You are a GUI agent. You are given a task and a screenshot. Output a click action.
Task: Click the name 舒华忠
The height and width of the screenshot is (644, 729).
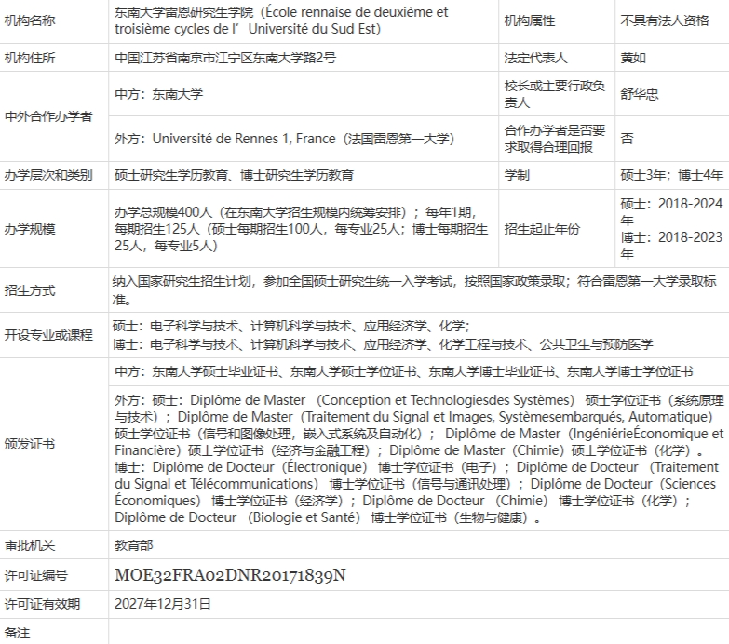640,94
